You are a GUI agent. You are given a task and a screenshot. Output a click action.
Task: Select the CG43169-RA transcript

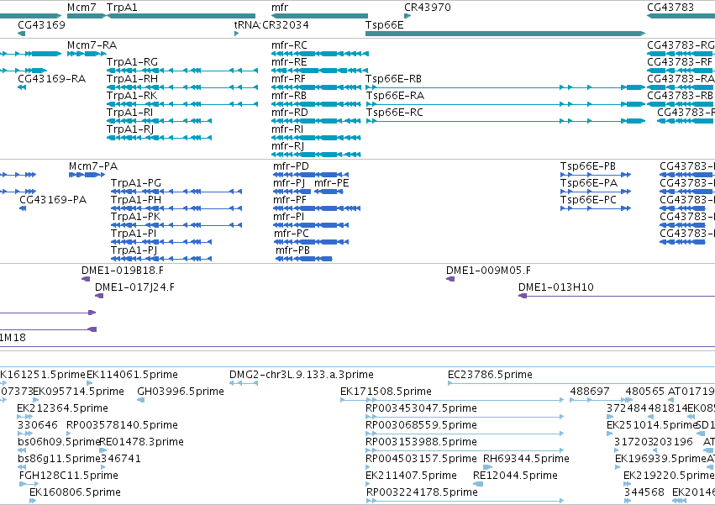(51, 79)
